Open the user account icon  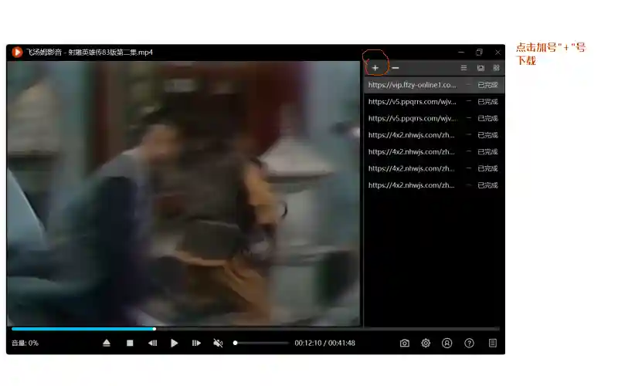pos(447,343)
